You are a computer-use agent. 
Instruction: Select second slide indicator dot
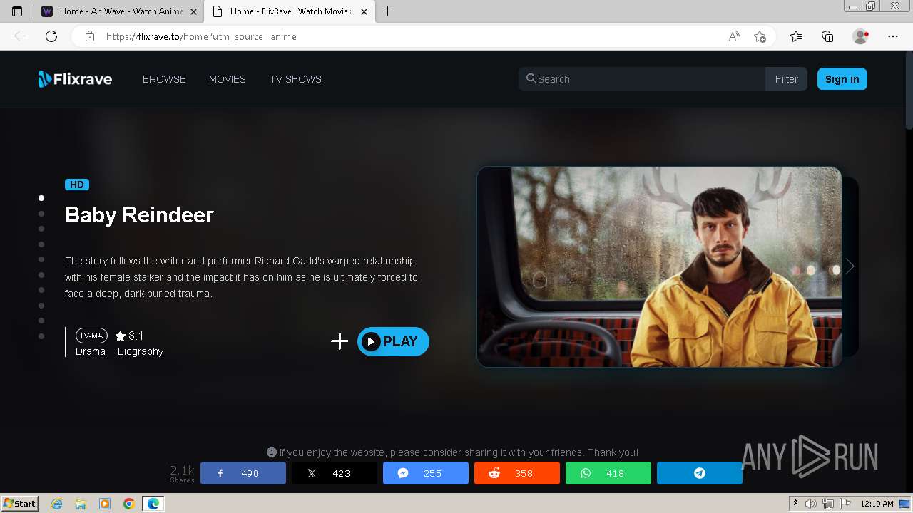pyautogui.click(x=41, y=214)
